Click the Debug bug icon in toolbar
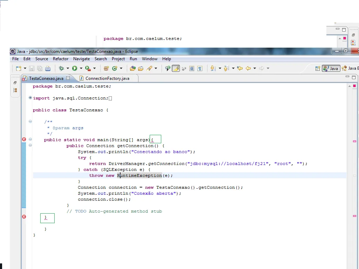The width and height of the screenshot is (359, 269). click(61, 69)
